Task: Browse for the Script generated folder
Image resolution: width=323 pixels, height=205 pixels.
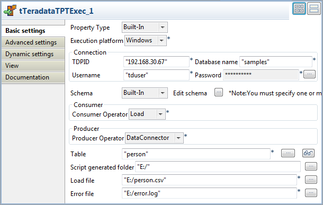Action: pos(311,166)
